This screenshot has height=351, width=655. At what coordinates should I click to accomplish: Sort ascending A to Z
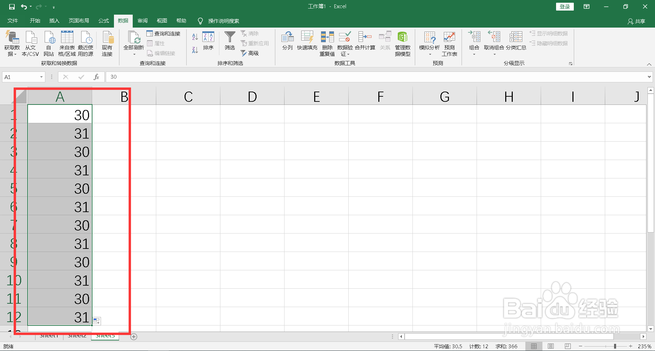195,37
